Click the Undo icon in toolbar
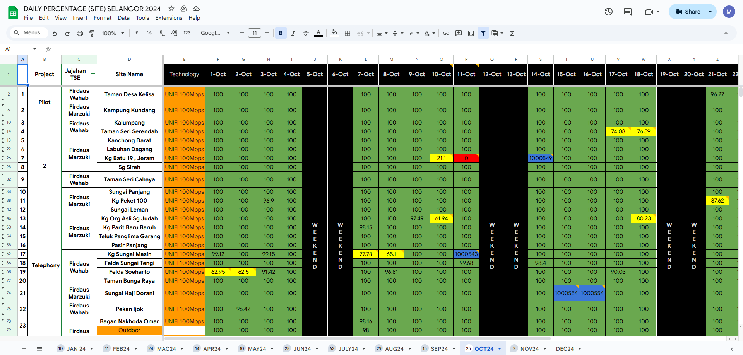The image size is (743, 355). pos(55,33)
